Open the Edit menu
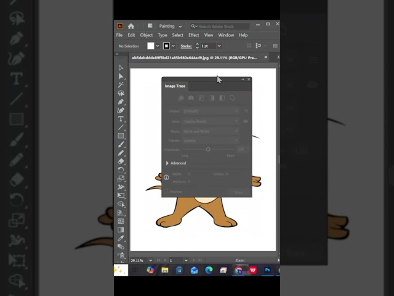The width and height of the screenshot is (394, 296). tap(131, 35)
